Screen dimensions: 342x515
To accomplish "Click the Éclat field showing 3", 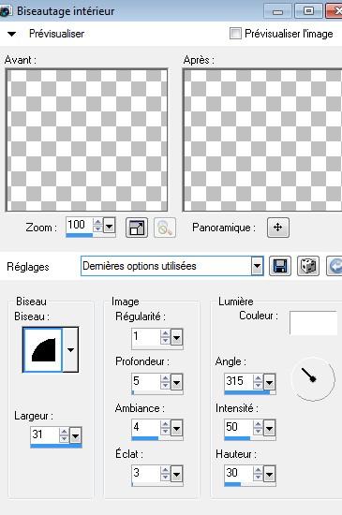I will click(146, 473).
